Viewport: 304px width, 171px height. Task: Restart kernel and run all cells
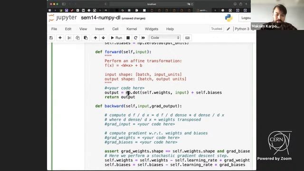[143, 38]
